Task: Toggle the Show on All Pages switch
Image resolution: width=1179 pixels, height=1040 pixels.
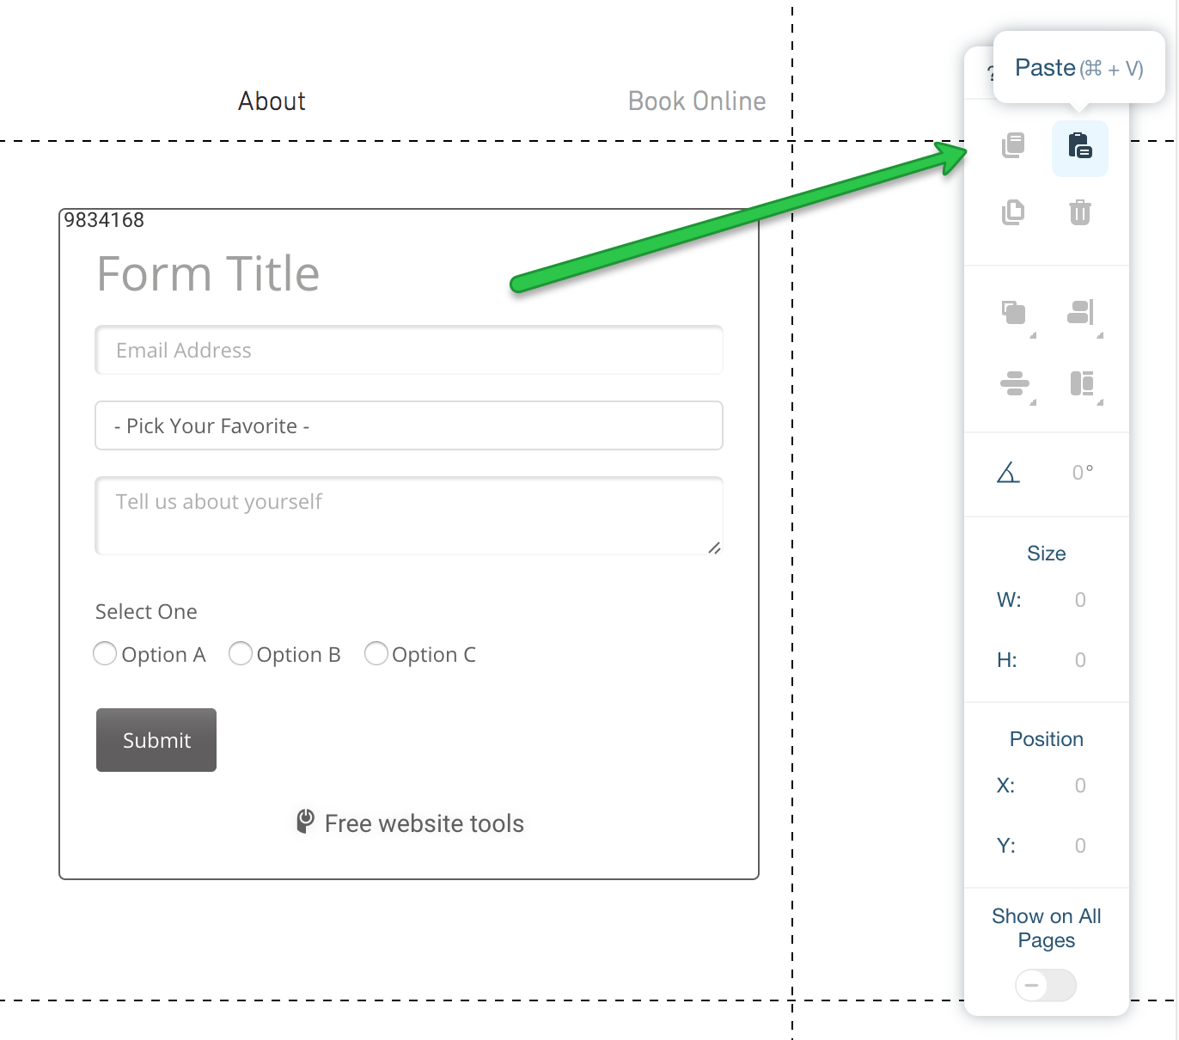Action: pyautogui.click(x=1046, y=985)
